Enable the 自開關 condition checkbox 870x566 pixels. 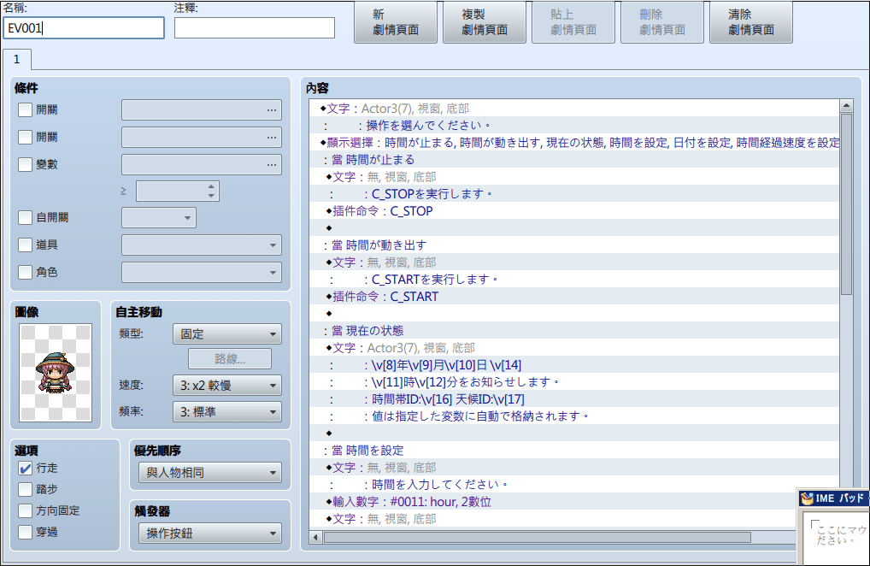(x=25, y=217)
